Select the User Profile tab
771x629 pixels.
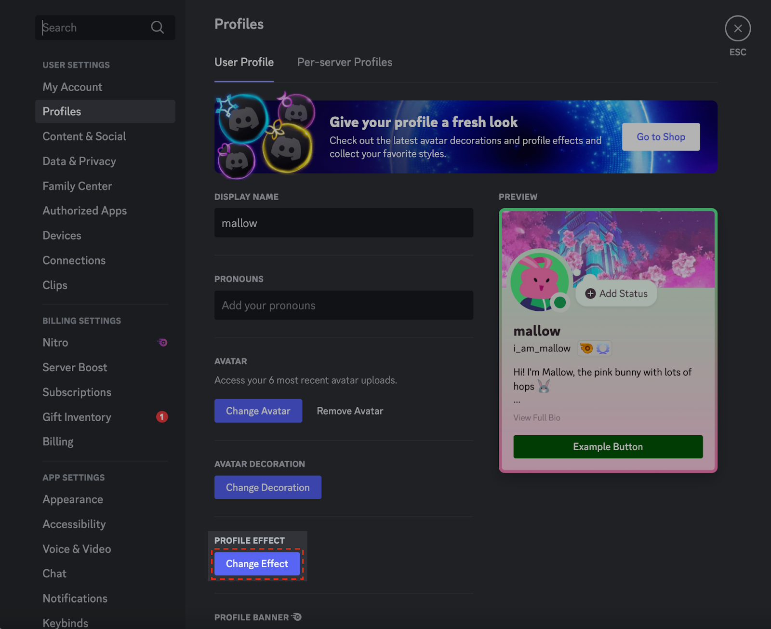[x=244, y=62]
